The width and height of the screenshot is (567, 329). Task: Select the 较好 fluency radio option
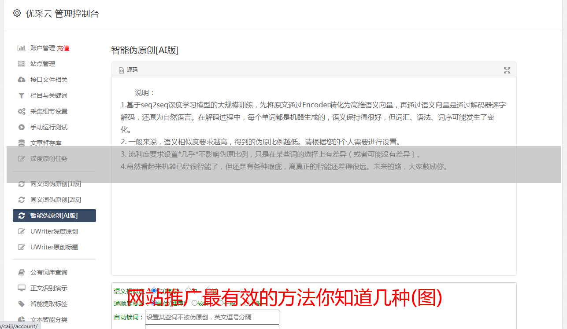[x=194, y=303]
